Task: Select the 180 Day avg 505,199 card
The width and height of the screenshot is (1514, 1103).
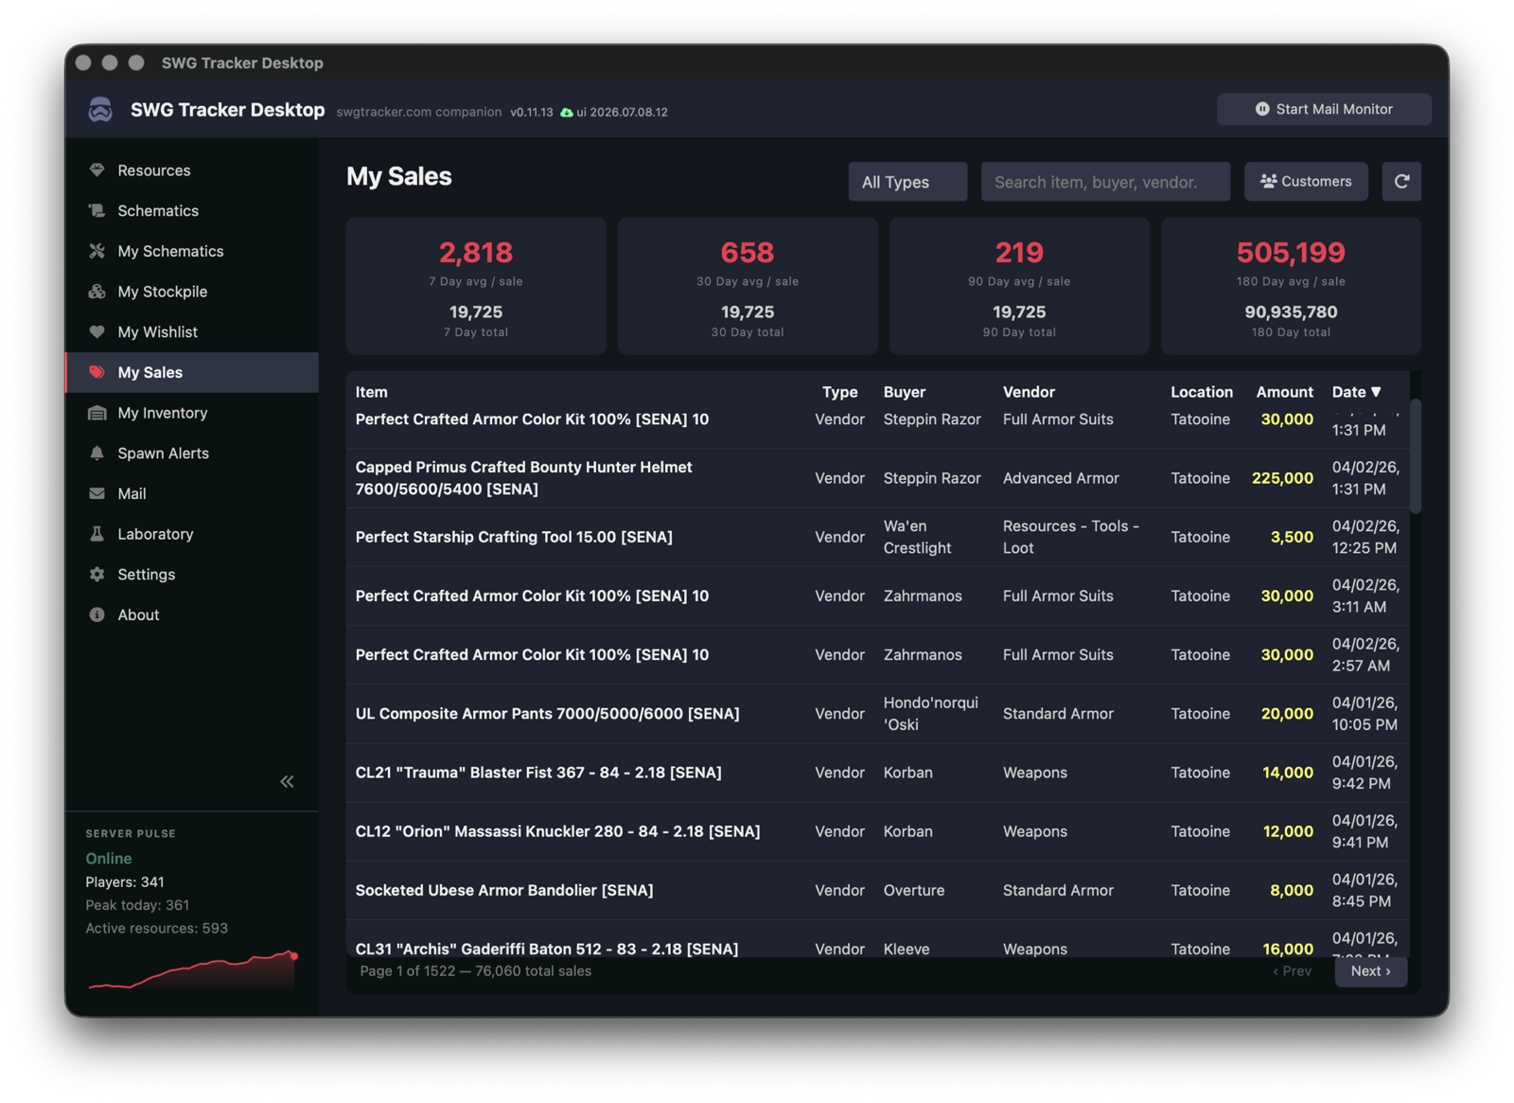Action: (x=1291, y=286)
